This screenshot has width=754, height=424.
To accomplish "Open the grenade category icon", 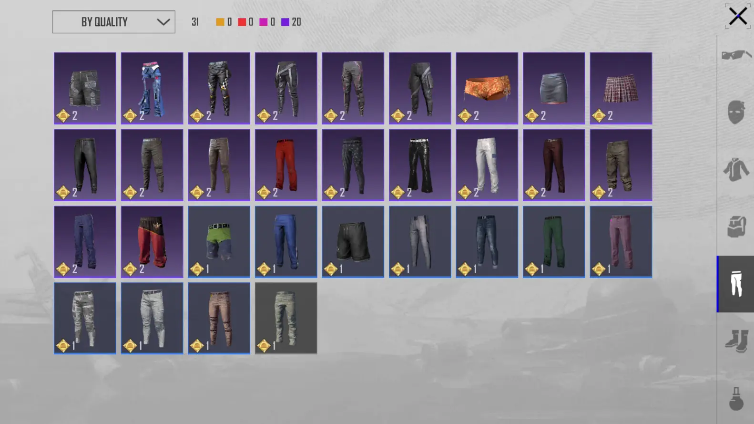I will 736,398.
